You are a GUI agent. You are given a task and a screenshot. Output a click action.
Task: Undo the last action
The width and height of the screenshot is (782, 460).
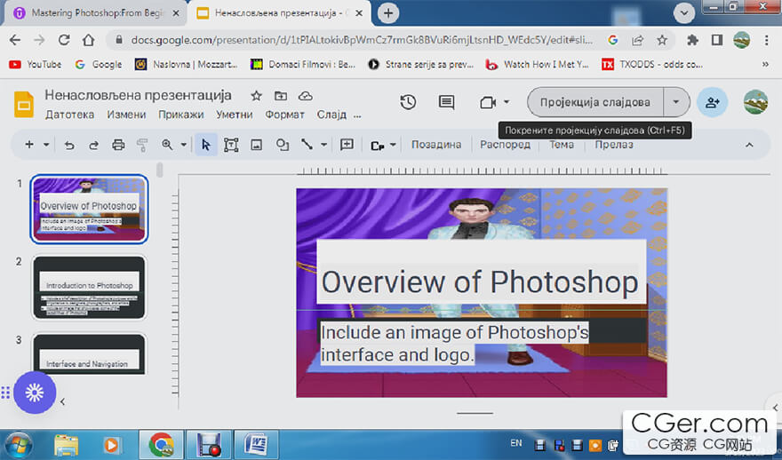tap(69, 145)
